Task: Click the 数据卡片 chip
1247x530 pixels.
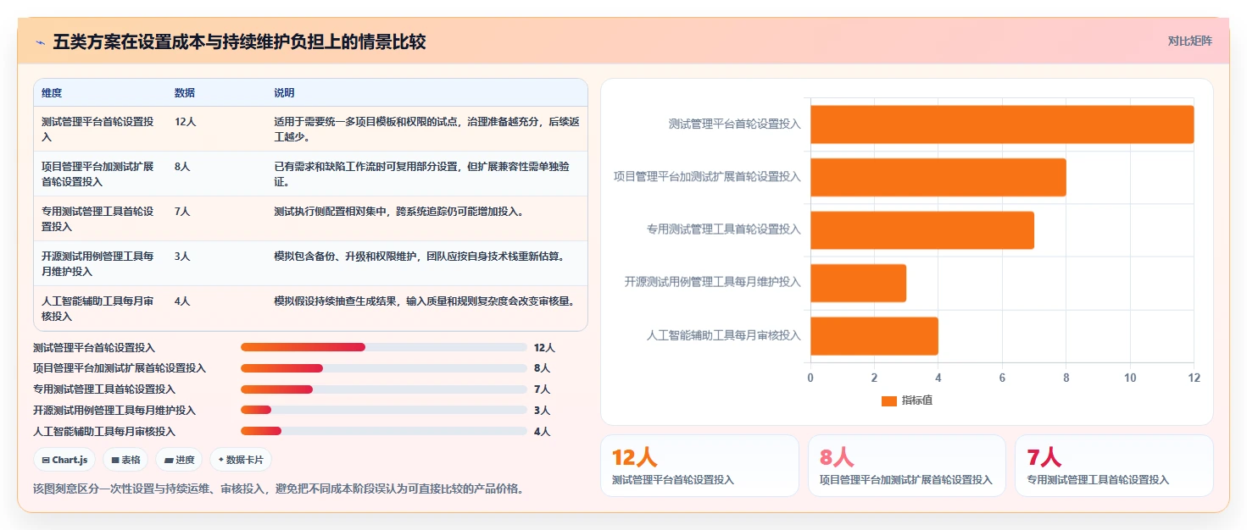Action: click(x=241, y=460)
